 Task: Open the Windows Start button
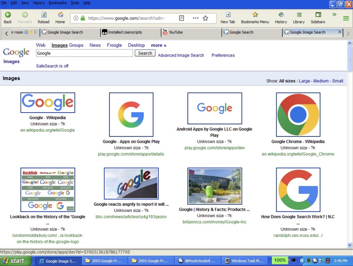coord(15,261)
